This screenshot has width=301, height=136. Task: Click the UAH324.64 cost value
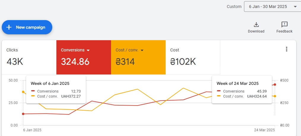click(x=257, y=96)
